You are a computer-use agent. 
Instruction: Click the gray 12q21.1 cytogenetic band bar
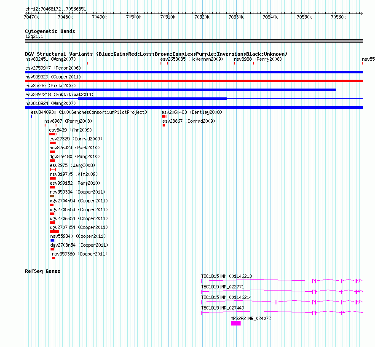point(194,41)
